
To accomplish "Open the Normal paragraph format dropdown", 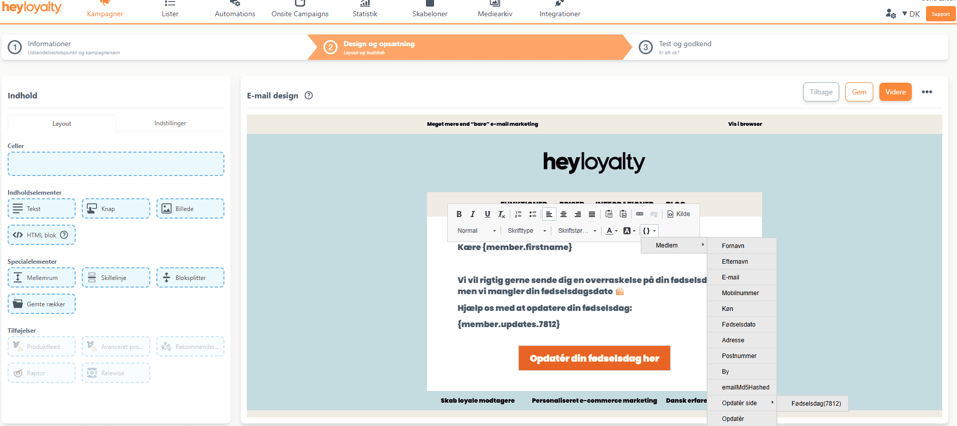I will [476, 231].
